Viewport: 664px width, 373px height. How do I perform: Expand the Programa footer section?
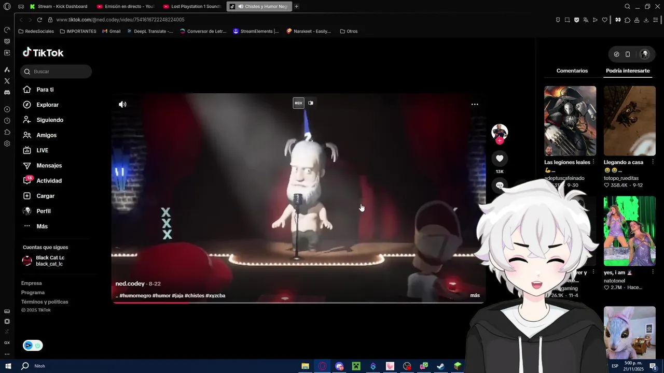pyautogui.click(x=33, y=293)
